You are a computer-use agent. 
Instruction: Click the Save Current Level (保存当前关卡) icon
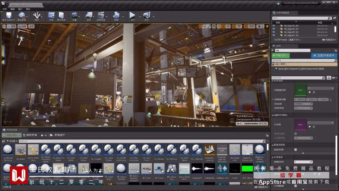pos(8,15)
